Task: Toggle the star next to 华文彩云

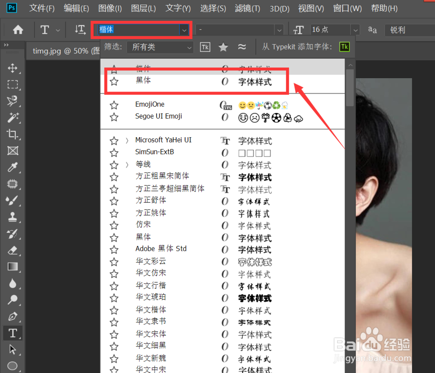Action: click(114, 261)
